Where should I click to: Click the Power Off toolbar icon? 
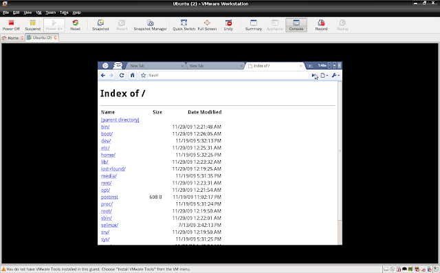[x=11, y=25]
